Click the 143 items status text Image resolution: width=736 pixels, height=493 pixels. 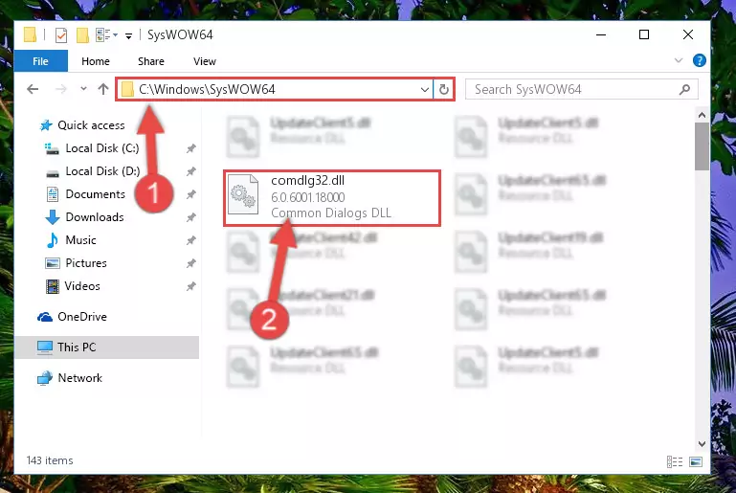(50, 460)
